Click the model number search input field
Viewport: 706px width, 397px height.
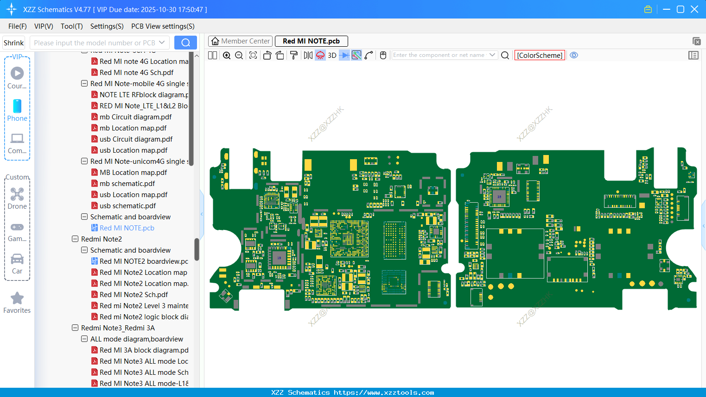[95, 43]
